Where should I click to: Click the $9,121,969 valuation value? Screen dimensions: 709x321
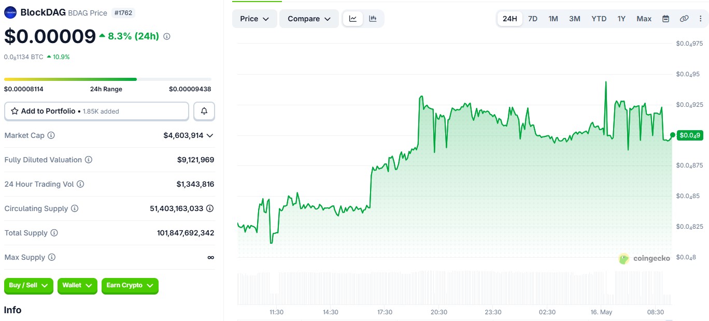pos(195,160)
